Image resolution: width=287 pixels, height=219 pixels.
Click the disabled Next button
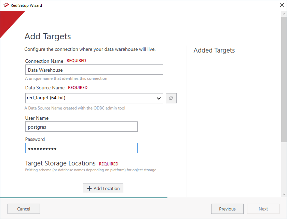coord(263,209)
